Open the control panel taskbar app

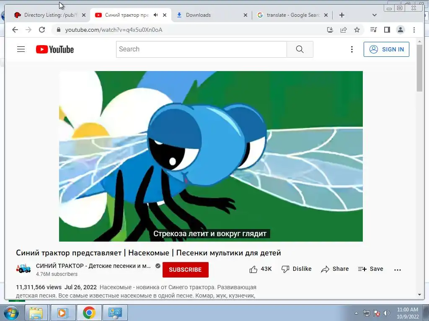[115, 313]
